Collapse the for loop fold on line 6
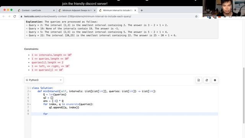245x138 pixels. tap(30, 104)
